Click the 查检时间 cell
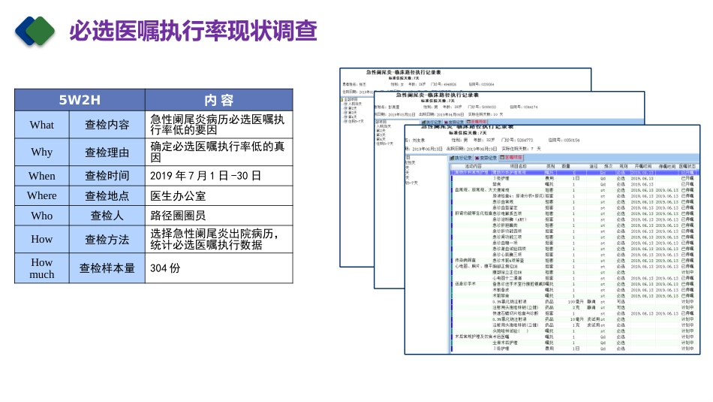 [x=107, y=176]
